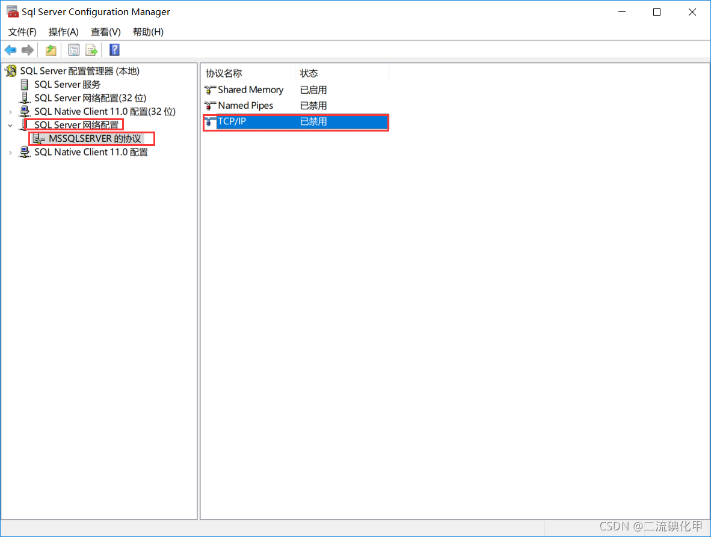This screenshot has width=711, height=537.
Task: Select SQL Server 服务 in the tree
Action: pos(67,85)
